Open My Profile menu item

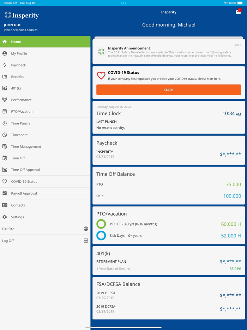tap(45, 53)
